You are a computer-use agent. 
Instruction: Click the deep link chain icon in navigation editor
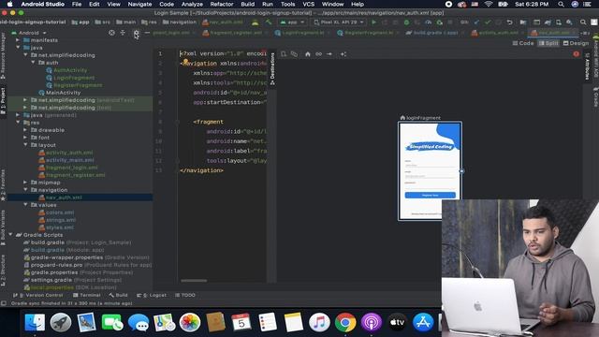click(318, 54)
